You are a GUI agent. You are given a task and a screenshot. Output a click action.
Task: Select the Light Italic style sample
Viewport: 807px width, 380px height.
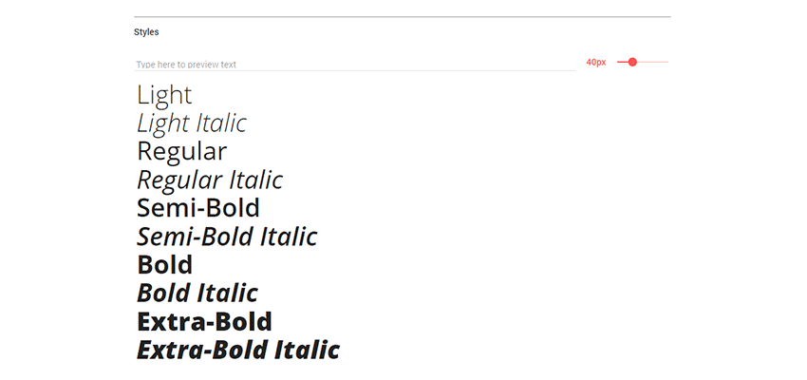(x=192, y=123)
